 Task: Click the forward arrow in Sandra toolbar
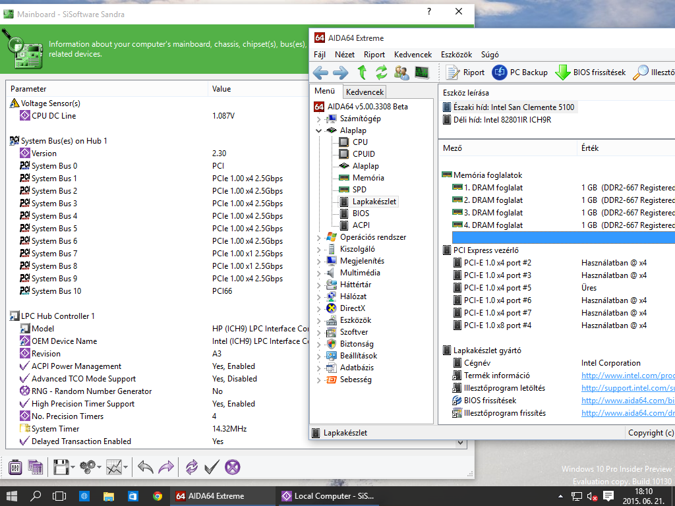pyautogui.click(x=166, y=467)
